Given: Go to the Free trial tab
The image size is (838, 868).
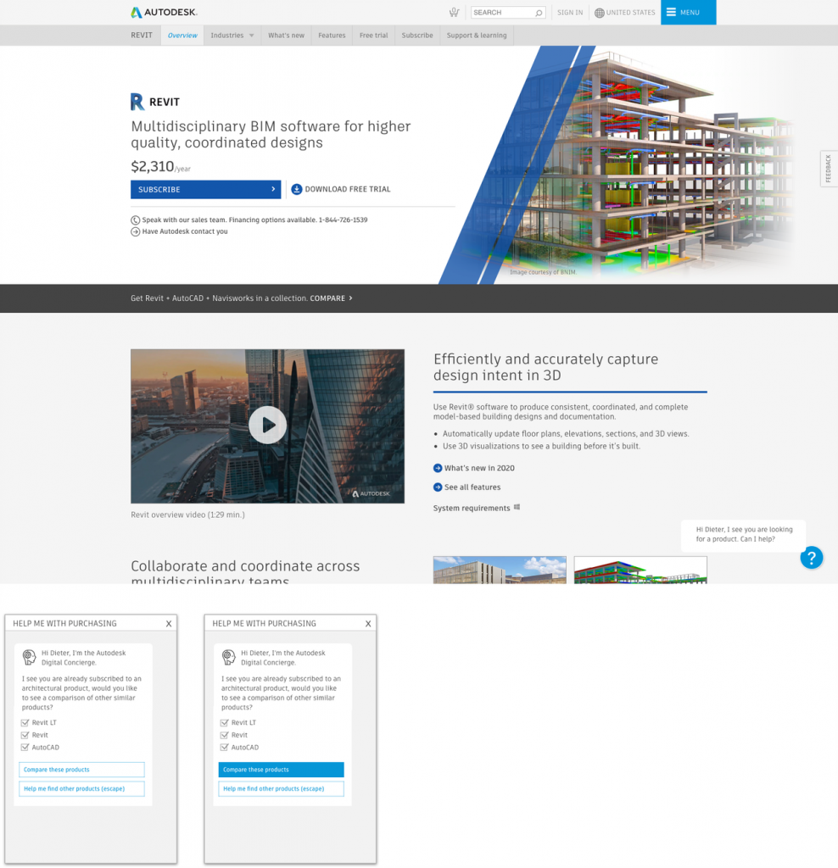Looking at the screenshot, I should tap(374, 36).
